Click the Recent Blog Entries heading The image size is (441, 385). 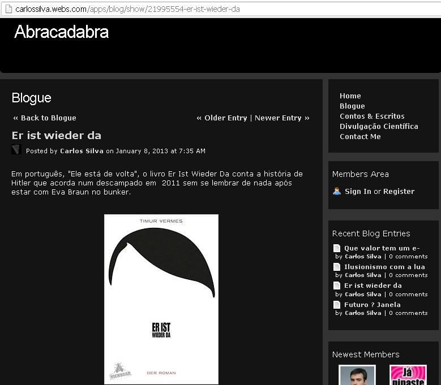coord(371,233)
